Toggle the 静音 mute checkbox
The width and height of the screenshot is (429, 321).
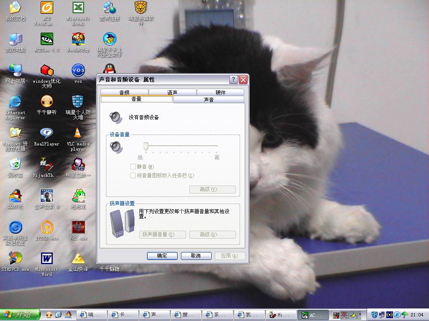point(133,166)
